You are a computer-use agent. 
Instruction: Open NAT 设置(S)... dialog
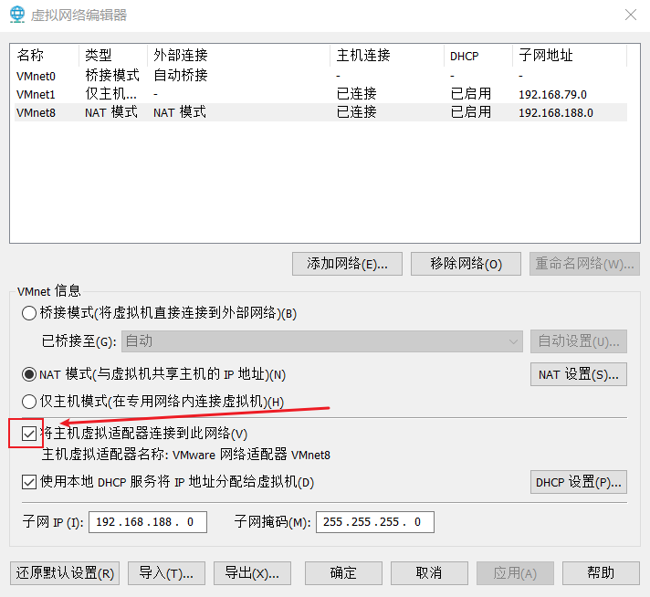coord(579,374)
